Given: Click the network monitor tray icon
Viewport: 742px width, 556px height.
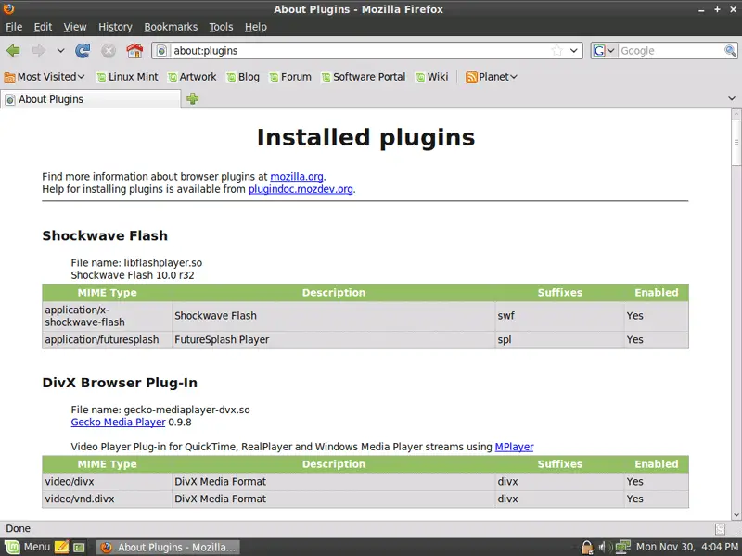Looking at the screenshot, I should pyautogui.click(x=622, y=547).
